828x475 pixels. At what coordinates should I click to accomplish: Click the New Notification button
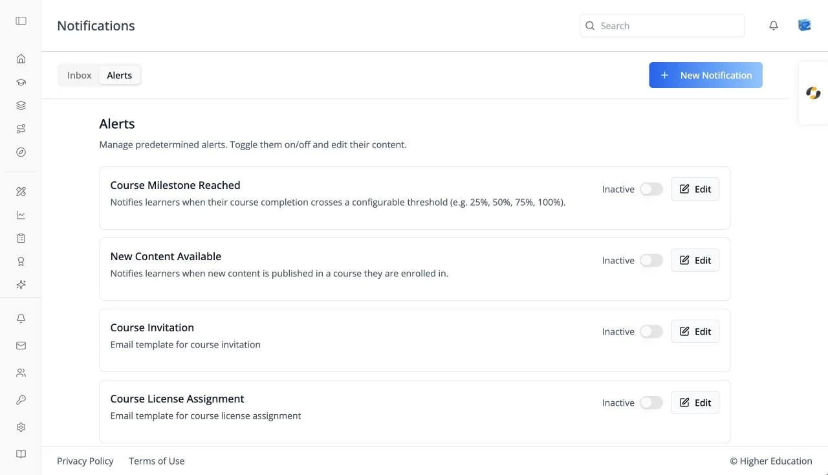706,75
